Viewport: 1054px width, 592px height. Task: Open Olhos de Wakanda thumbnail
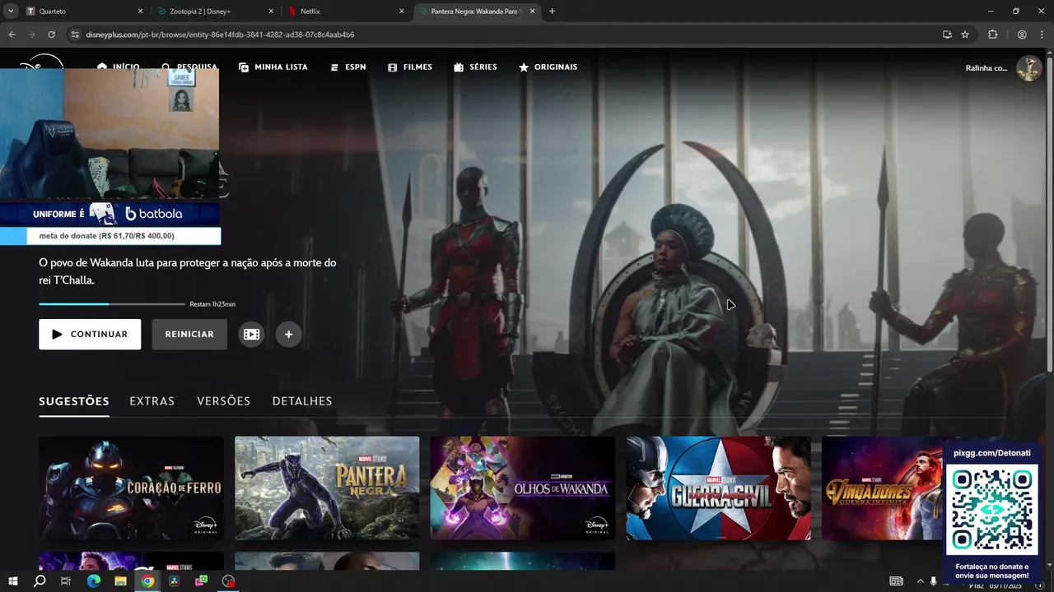[x=523, y=488]
